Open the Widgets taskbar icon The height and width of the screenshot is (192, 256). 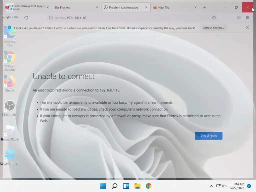pos(126,186)
